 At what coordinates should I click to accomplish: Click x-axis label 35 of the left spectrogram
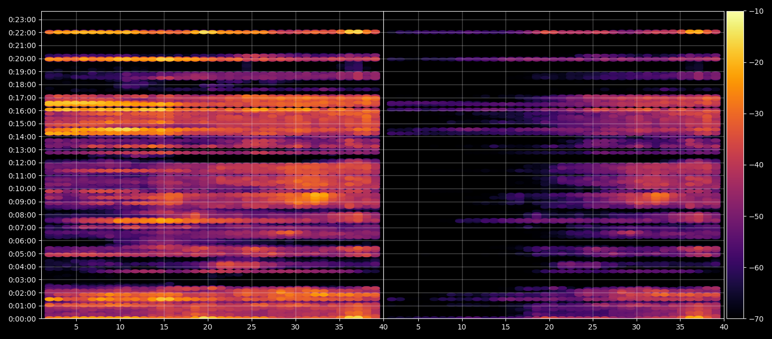tap(339, 327)
